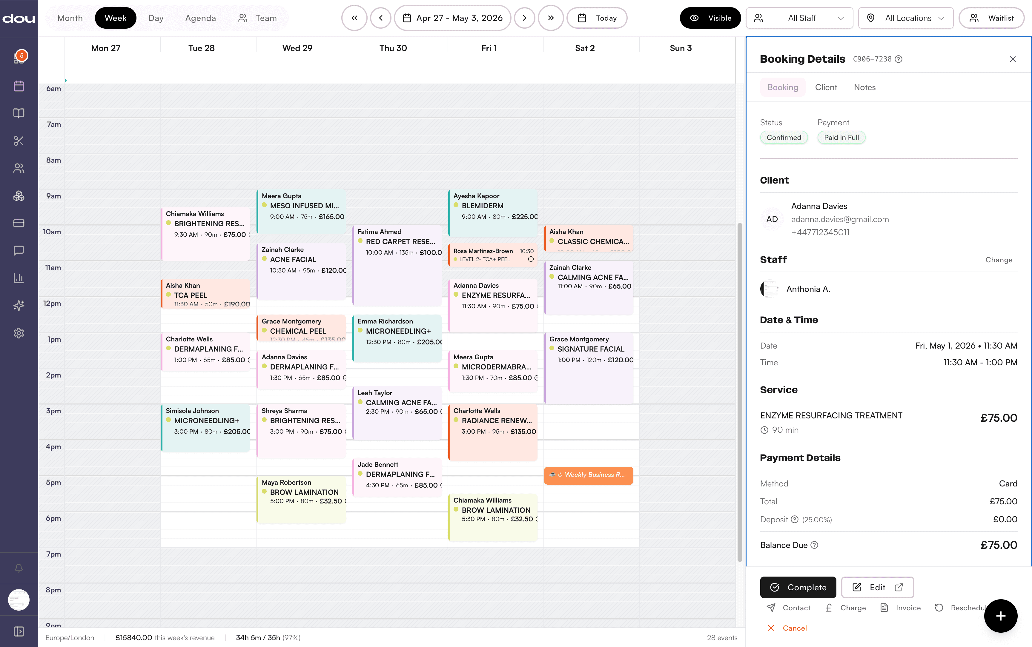Open the bookings book icon in sidebar
Viewport: 1032px width, 647px height.
pyautogui.click(x=19, y=113)
